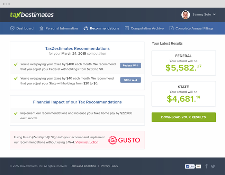The width and height of the screenshot is (225, 175).
Task: Click the 44k like count bubble
Action: point(198,166)
